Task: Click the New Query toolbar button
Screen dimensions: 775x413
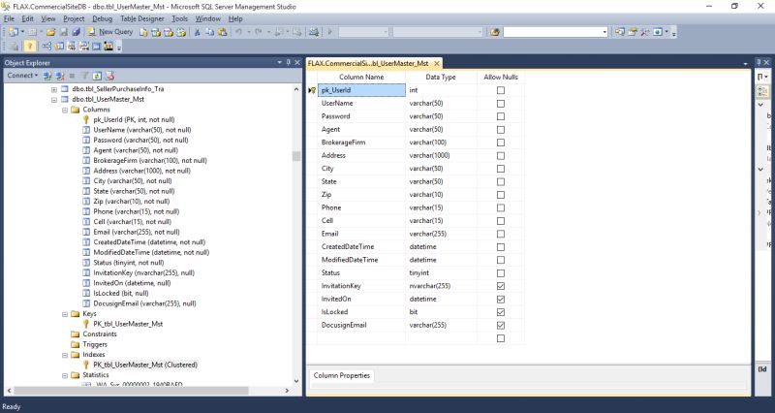Action: pos(110,32)
